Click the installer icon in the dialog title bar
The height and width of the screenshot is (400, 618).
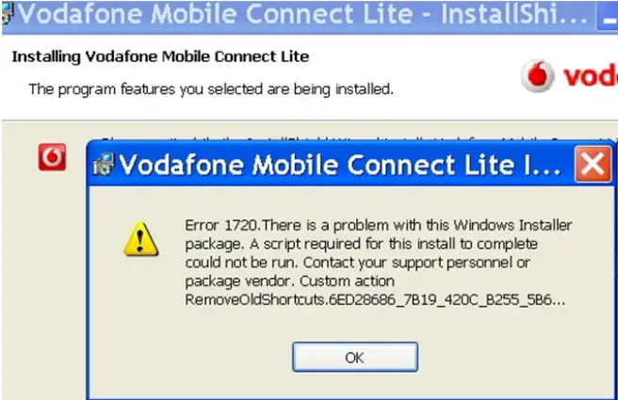(104, 165)
